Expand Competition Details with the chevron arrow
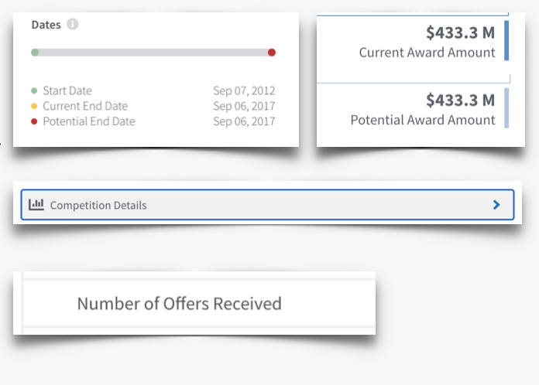 496,205
